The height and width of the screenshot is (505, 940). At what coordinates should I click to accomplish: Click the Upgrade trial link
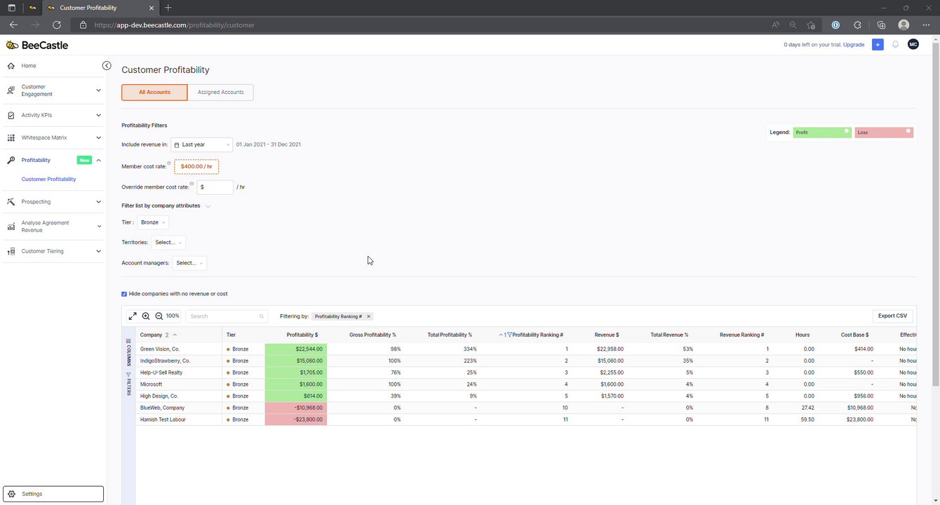[x=854, y=45]
